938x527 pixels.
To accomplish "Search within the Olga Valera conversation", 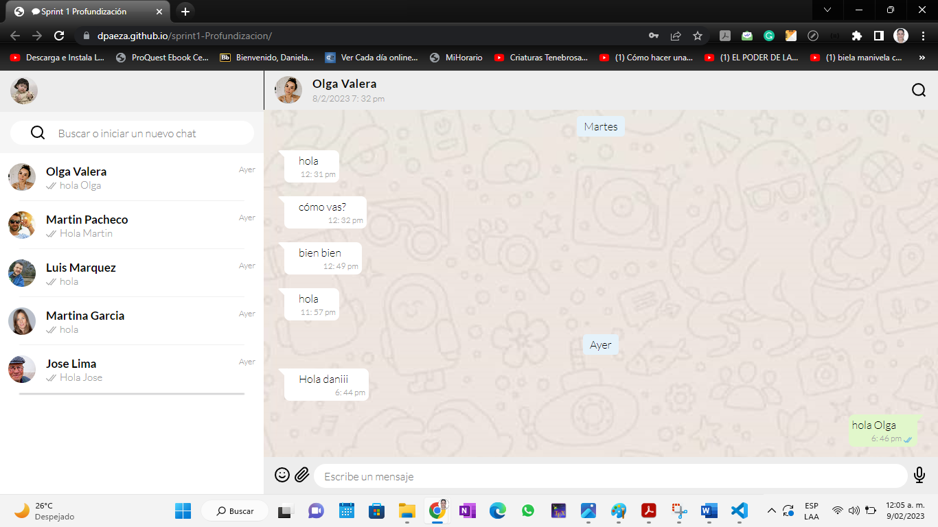I will click(918, 89).
